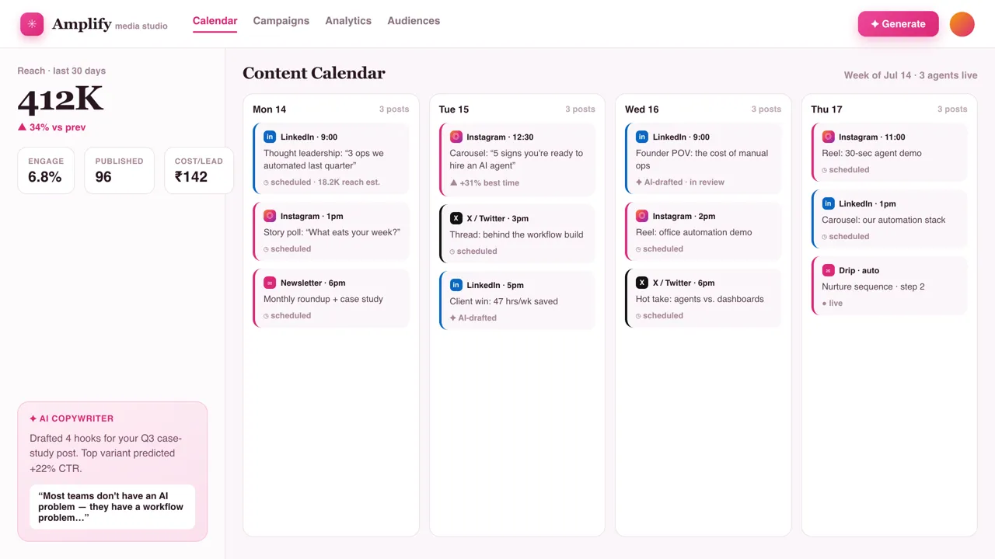The image size is (995, 559).
Task: Click the Mon 14 column header
Action: point(269,109)
